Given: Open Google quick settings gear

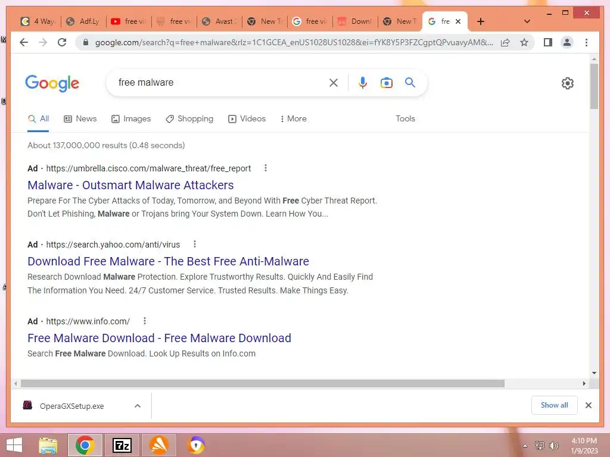Looking at the screenshot, I should (568, 83).
